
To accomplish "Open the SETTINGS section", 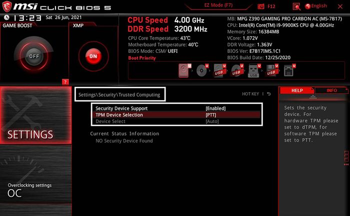I will tap(35, 115).
